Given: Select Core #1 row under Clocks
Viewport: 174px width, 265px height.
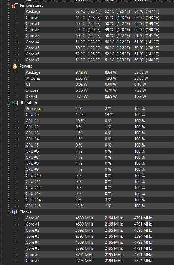Looking at the screenshot, I should (x=99, y=224).
